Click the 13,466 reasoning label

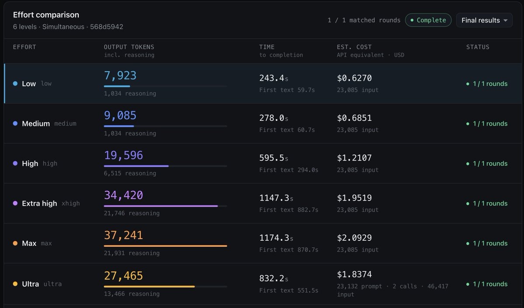[132, 294]
